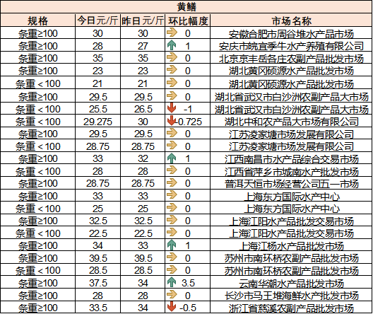Open link 湖北中和农产品大市场有限公司

(291, 122)
